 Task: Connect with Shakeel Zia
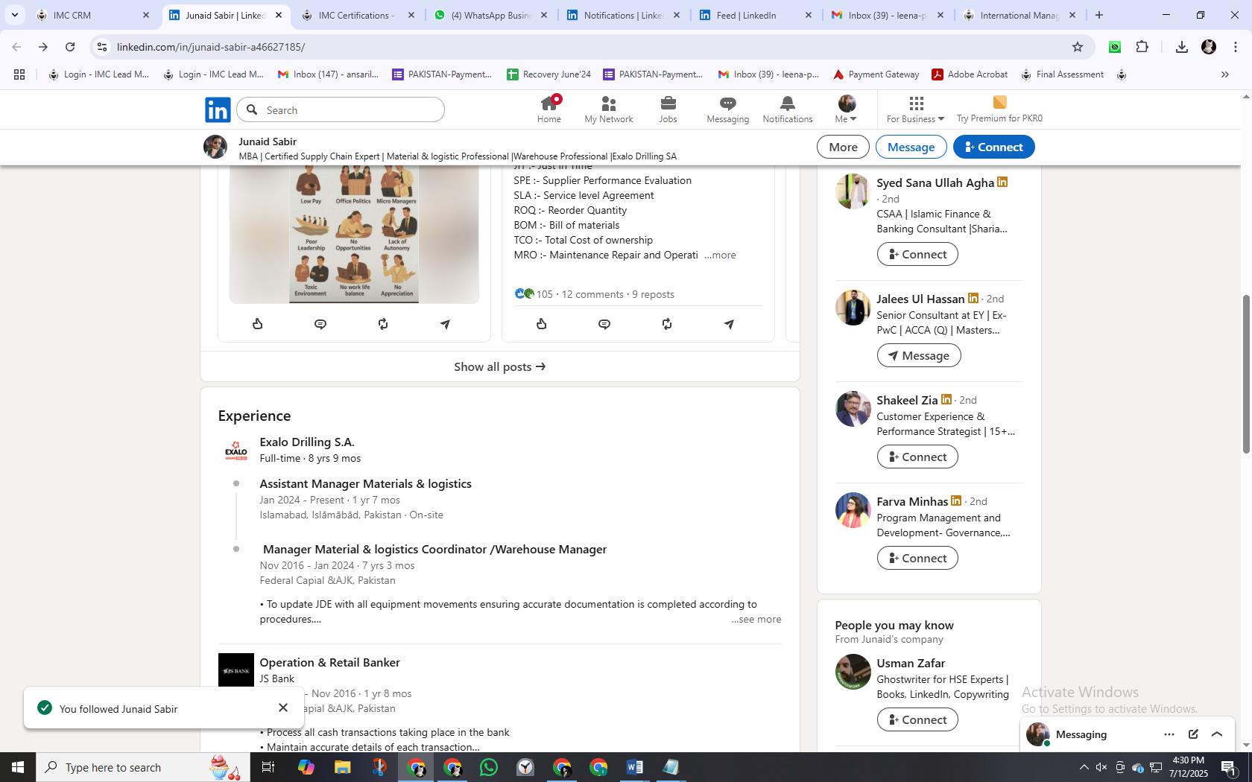click(917, 457)
